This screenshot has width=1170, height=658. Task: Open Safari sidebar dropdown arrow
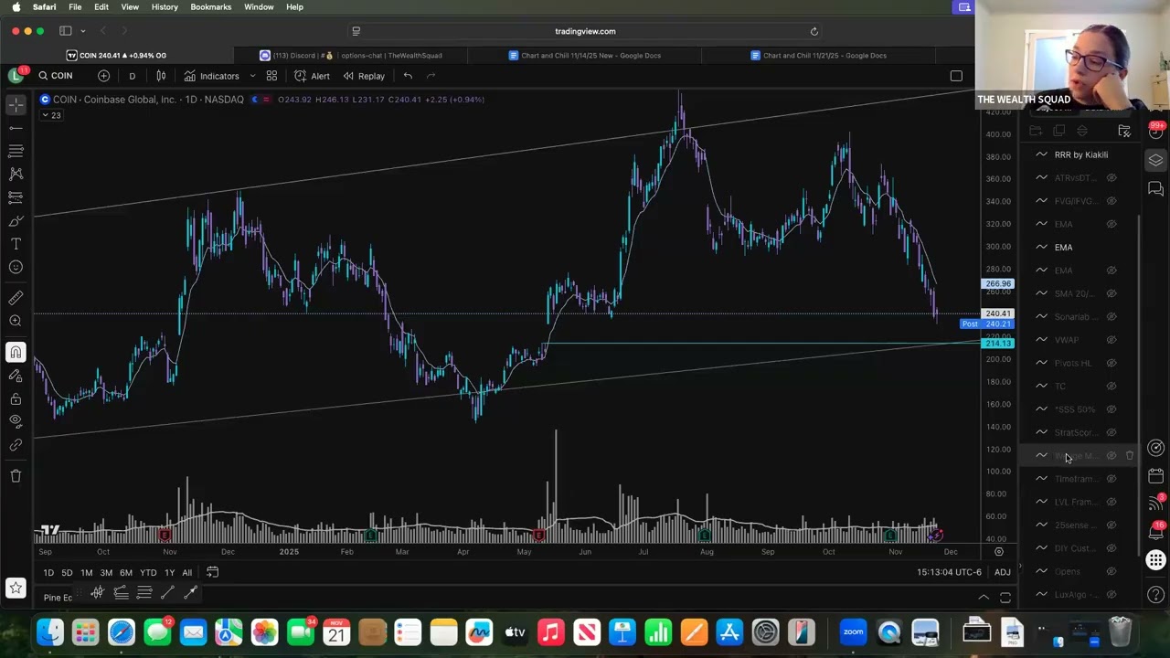point(82,31)
